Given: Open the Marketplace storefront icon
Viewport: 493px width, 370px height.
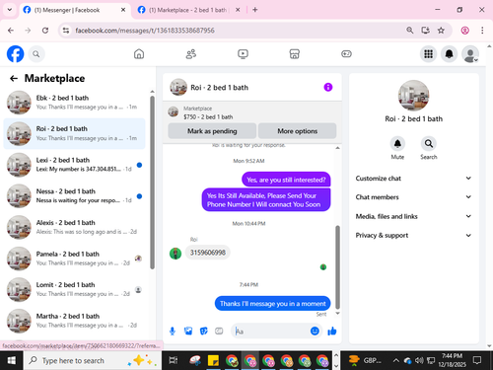Looking at the screenshot, I should [x=295, y=54].
